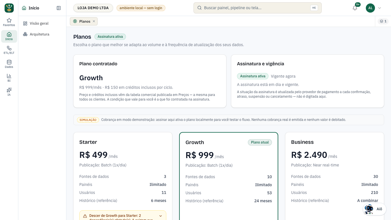
Task: Click the SIMULAÇÃO badge
Action: [x=88, y=120]
